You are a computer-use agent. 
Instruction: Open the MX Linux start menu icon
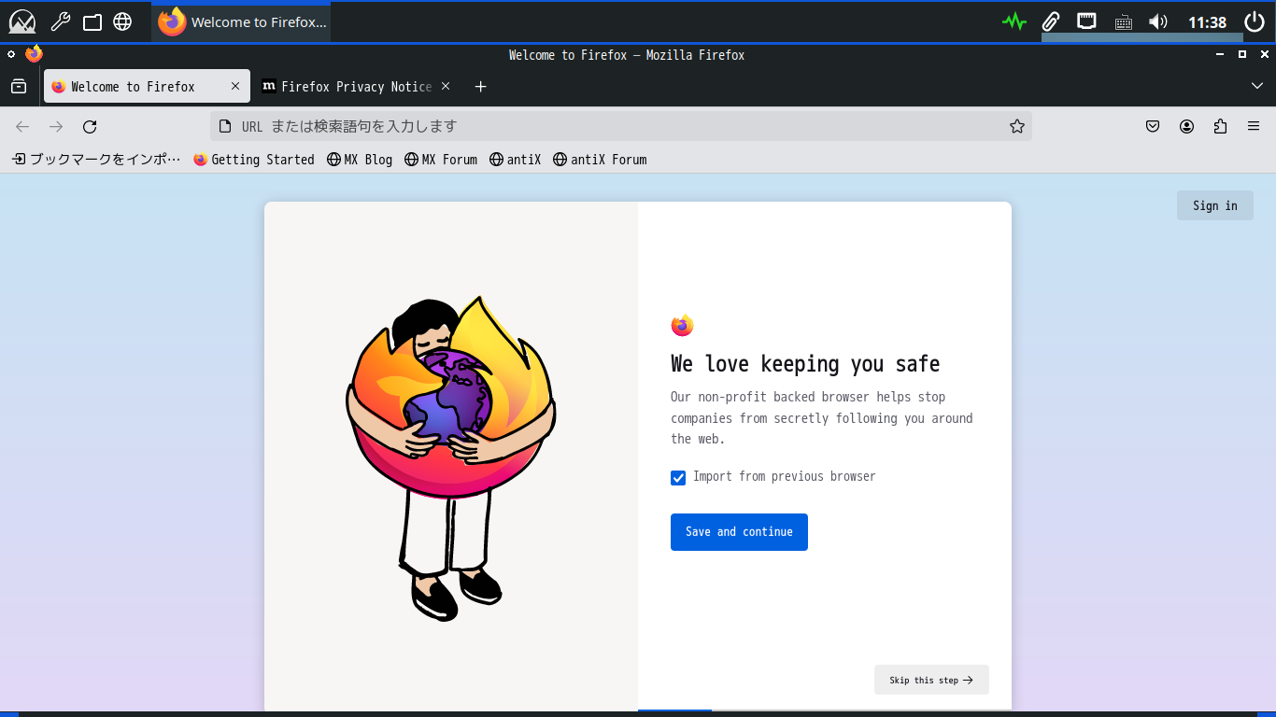(x=21, y=21)
